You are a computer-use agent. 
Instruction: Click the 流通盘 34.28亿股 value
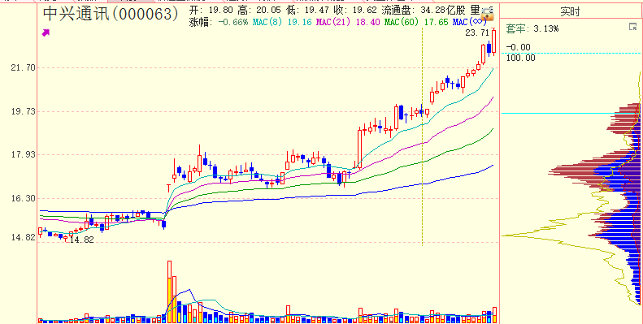[x=424, y=10]
